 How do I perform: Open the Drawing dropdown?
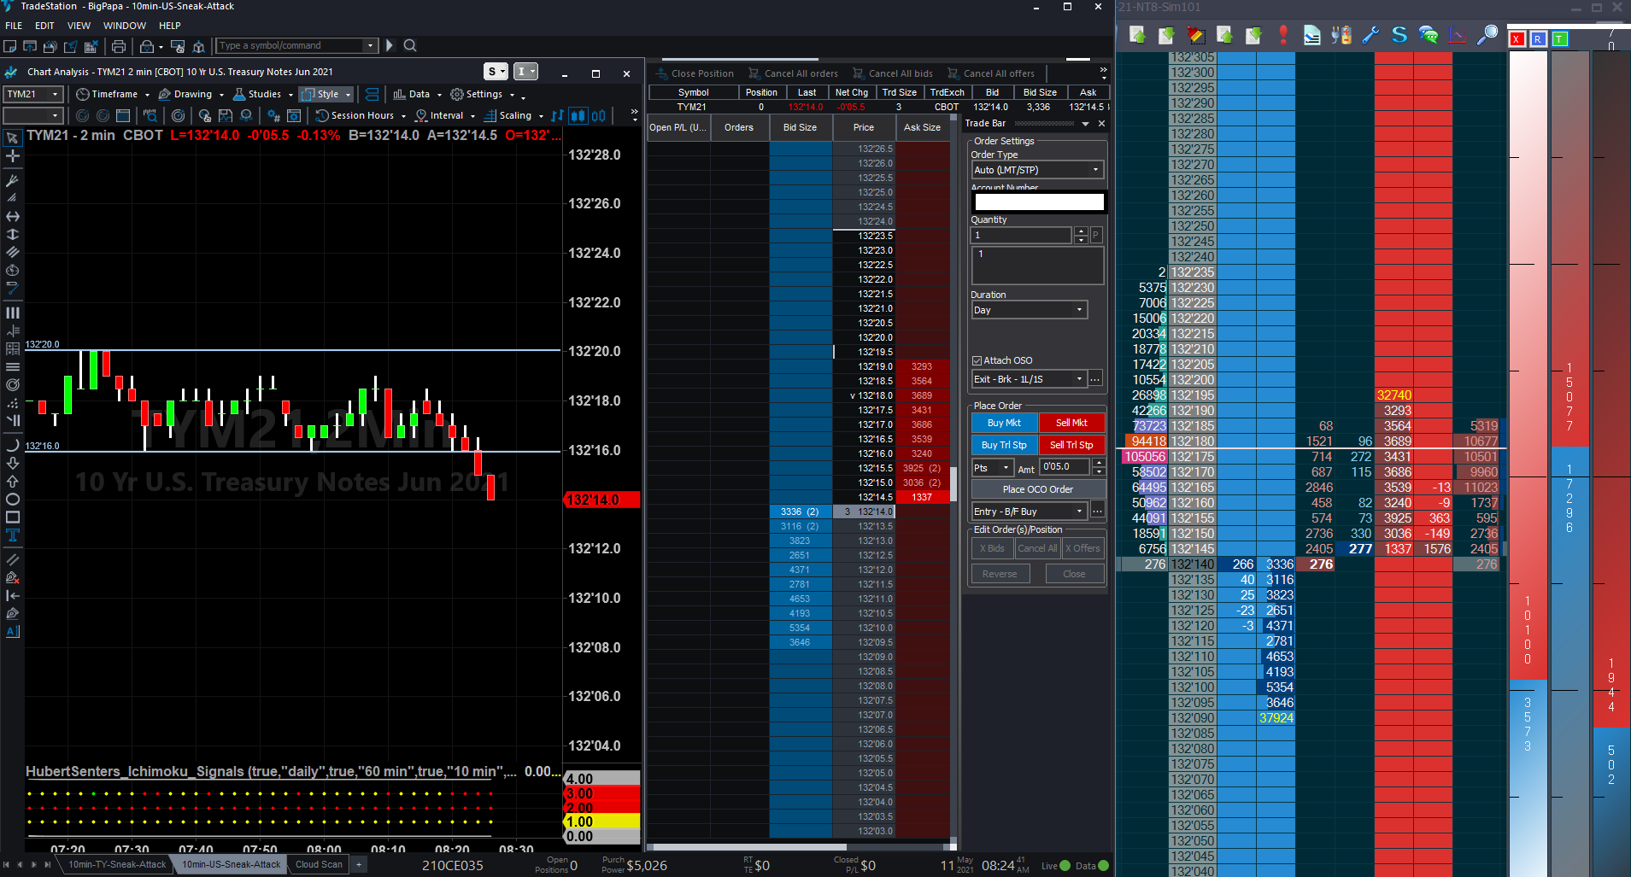point(191,94)
